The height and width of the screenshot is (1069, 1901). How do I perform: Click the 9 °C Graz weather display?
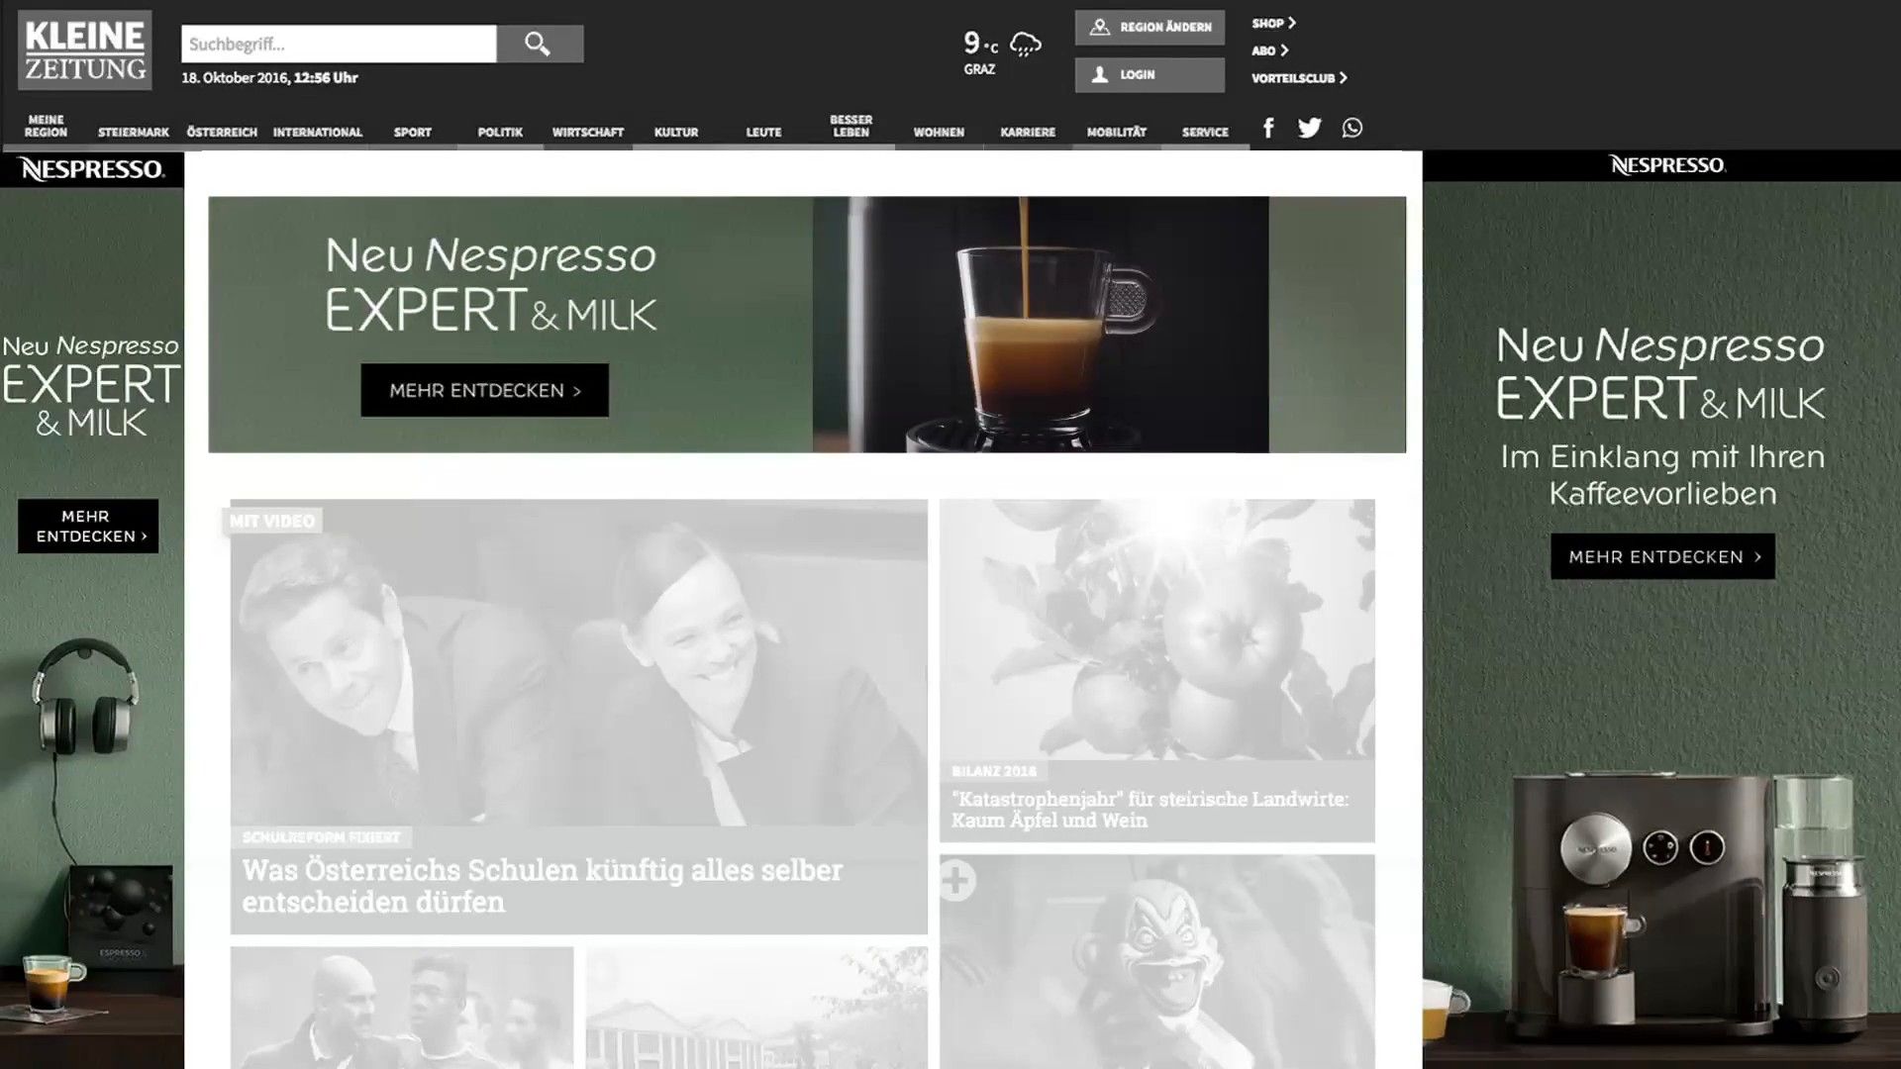[x=1002, y=52]
